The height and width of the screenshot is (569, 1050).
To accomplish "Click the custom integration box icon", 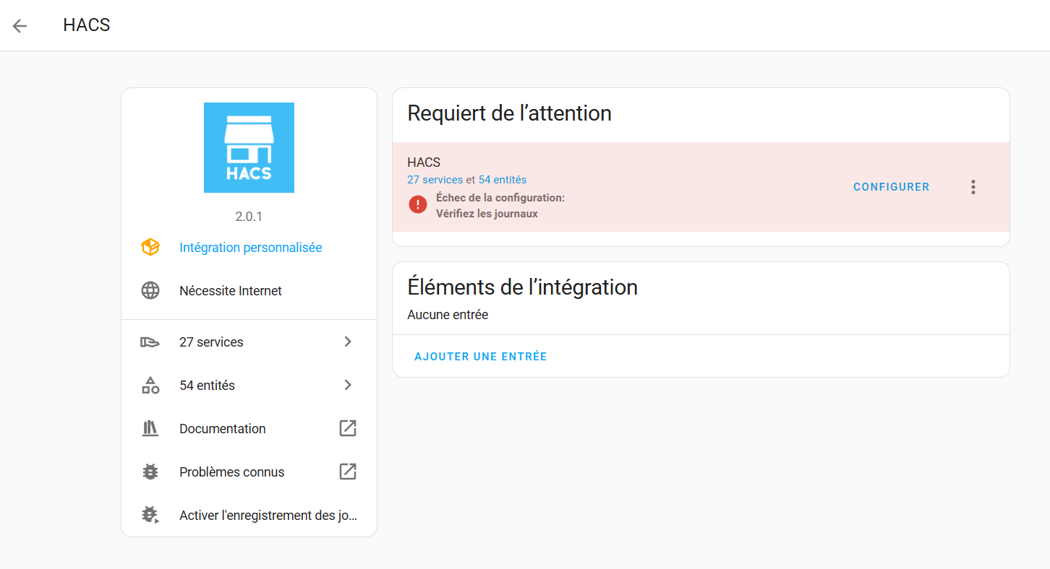I will [150, 248].
